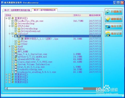Toggle the python-2.7.13.amd64.msi checkbox
This screenshot has width=125, height=98.
coord(12,57)
